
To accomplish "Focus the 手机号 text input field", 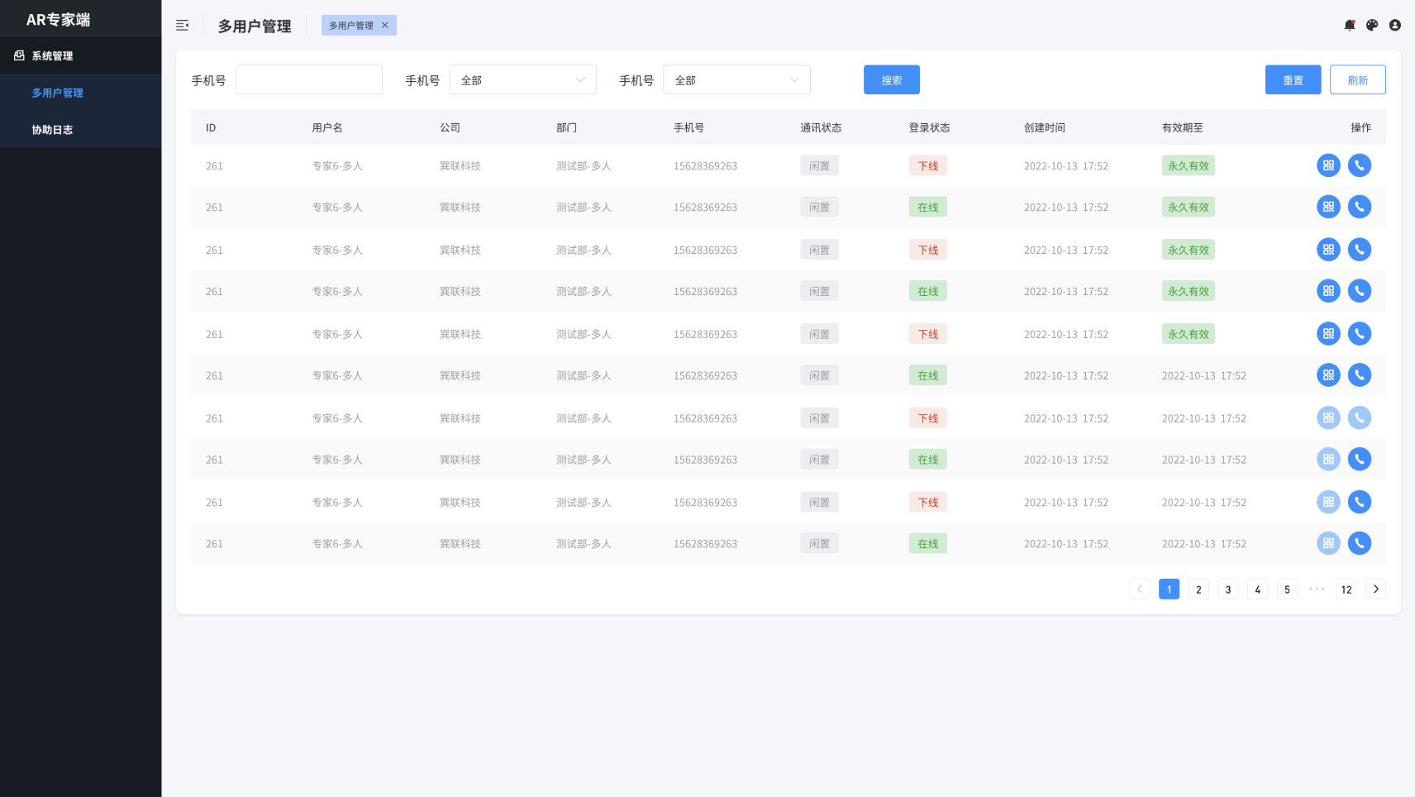I will pos(309,80).
